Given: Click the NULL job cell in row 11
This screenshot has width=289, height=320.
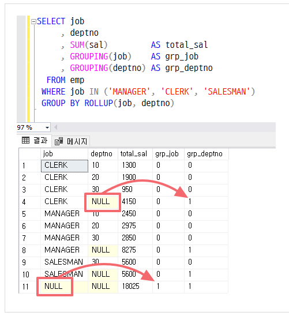Looking at the screenshot, I should [65, 287].
